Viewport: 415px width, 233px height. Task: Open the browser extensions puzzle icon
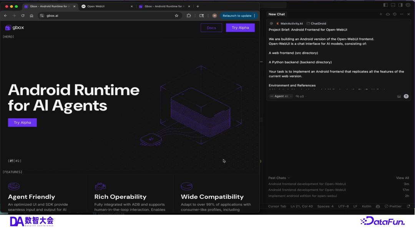pyautogui.click(x=189, y=16)
